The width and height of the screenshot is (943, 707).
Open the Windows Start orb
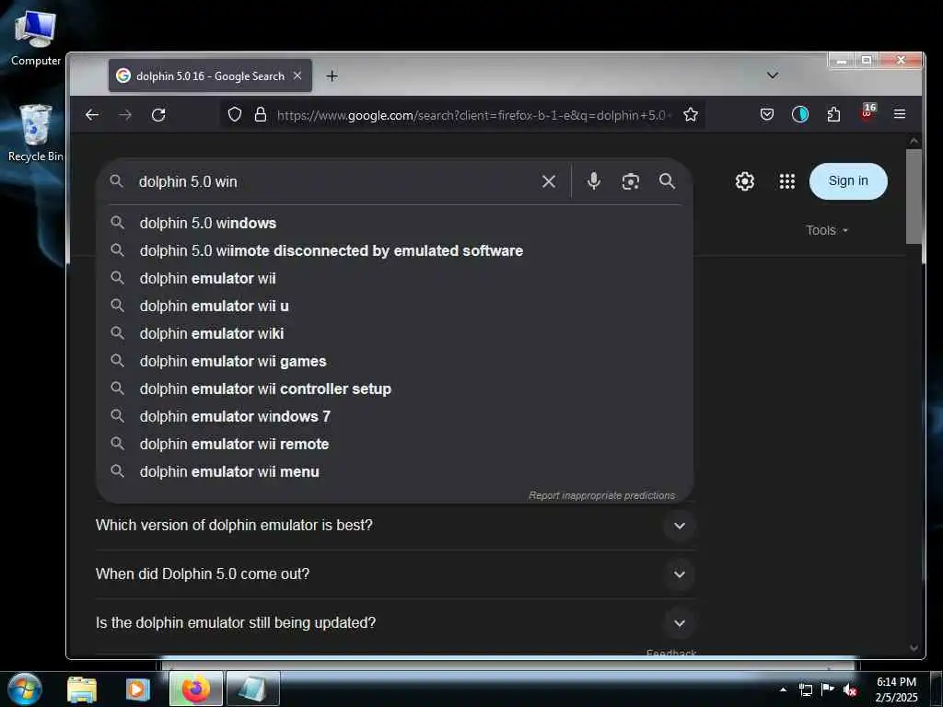(x=25, y=689)
